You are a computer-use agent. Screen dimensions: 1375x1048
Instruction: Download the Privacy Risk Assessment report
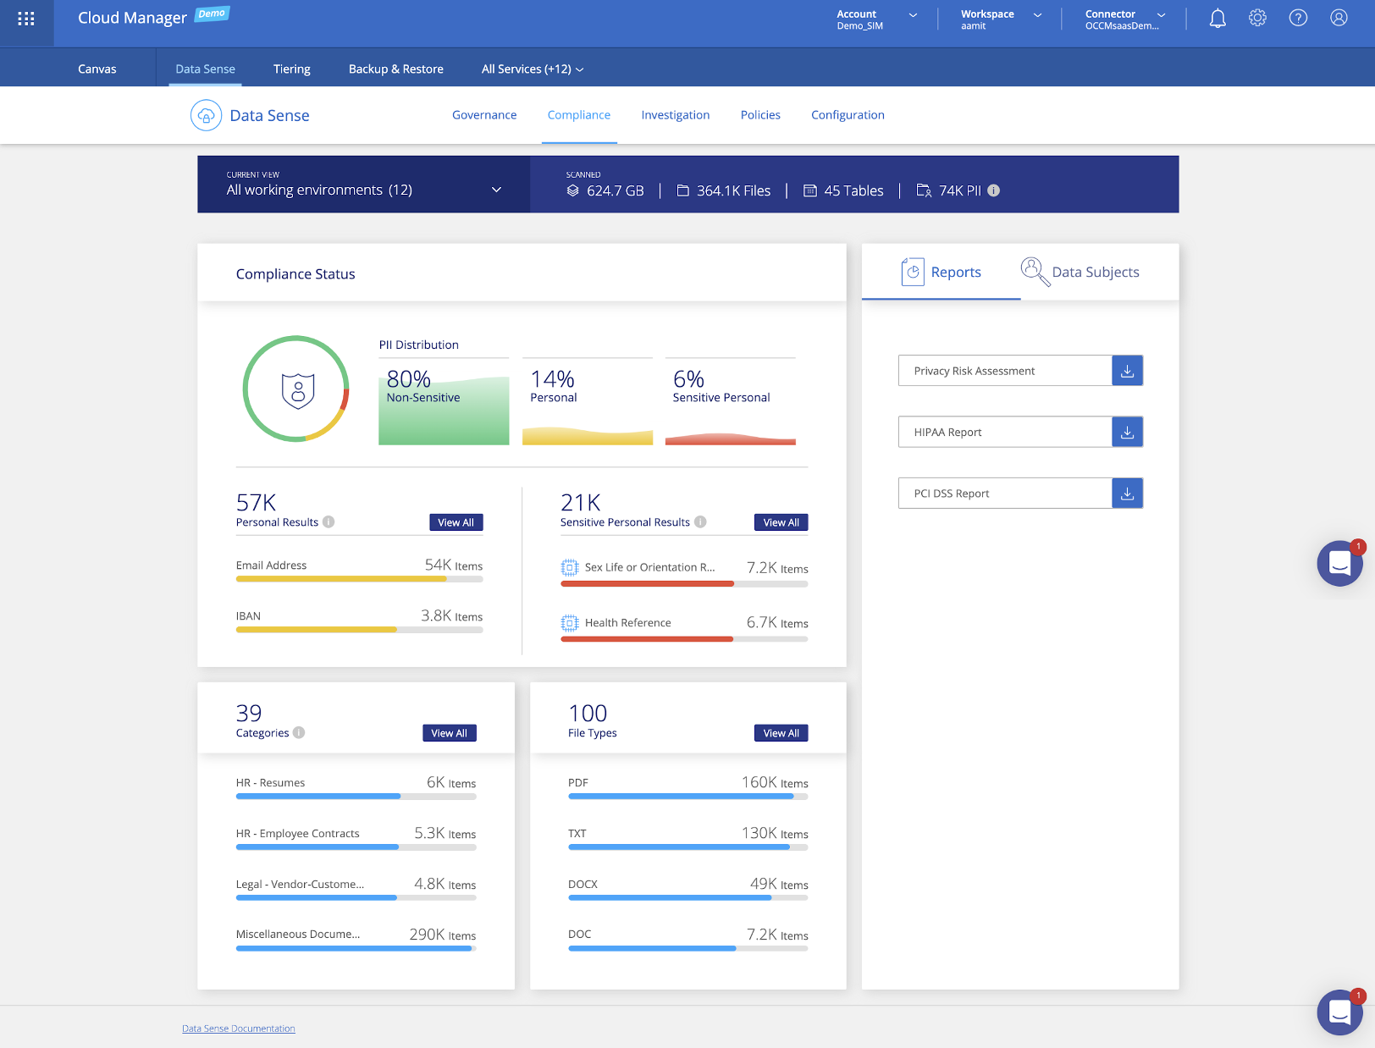tap(1127, 371)
